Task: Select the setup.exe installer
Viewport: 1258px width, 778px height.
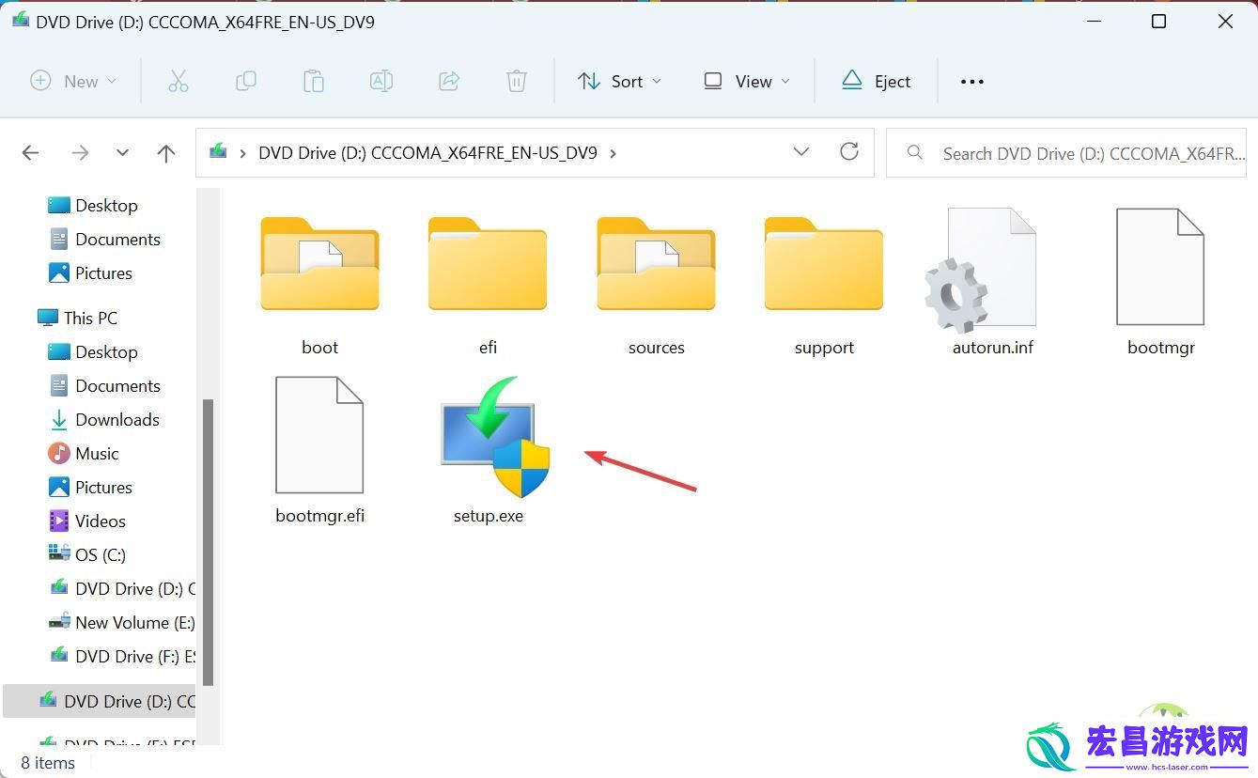Action: (489, 451)
